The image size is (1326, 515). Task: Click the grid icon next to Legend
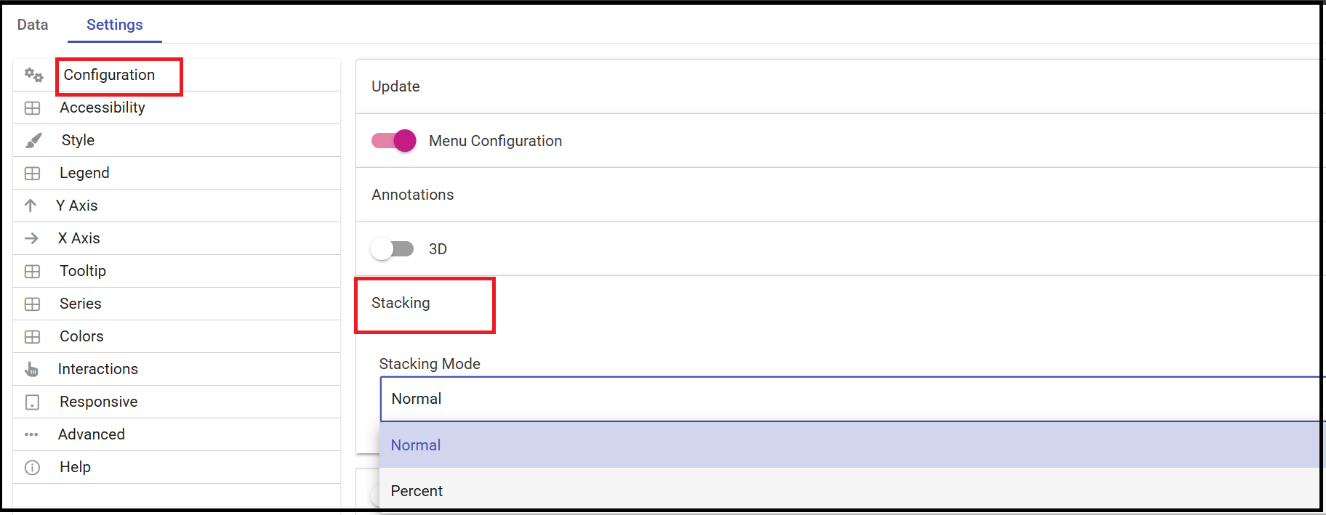point(32,173)
